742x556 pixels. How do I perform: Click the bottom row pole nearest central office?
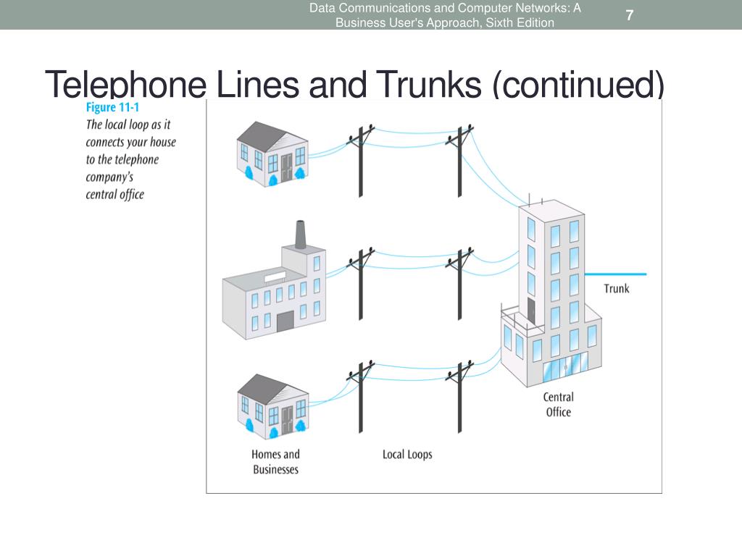[459, 397]
